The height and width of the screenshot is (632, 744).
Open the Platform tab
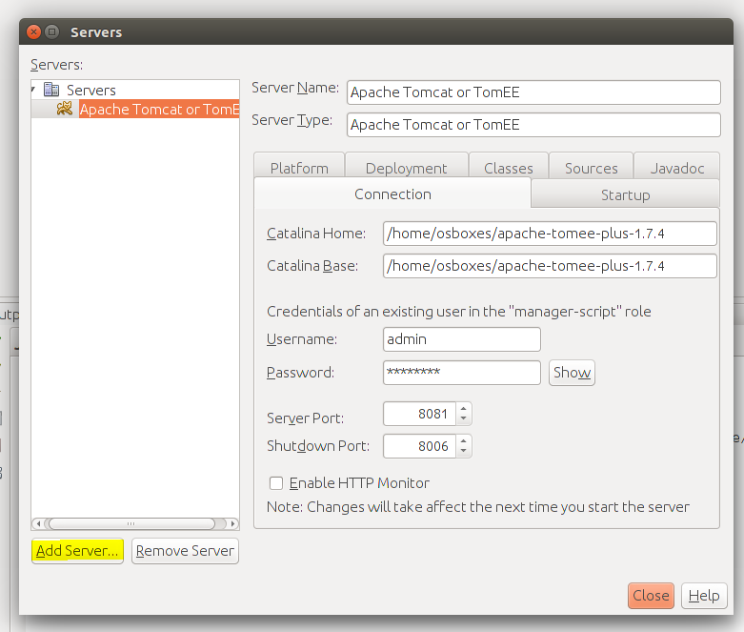click(299, 168)
